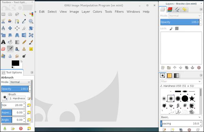Select the Fuzzy Select wand tool
Screen dimensions: 204x132
tap(24, 14)
